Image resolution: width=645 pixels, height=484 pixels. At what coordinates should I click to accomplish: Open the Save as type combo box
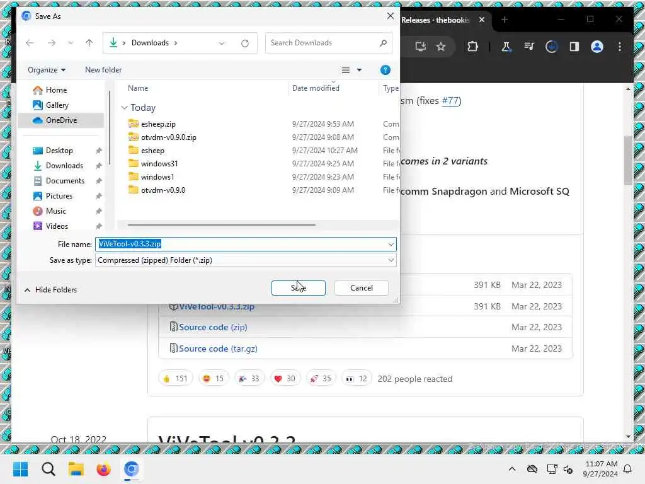pos(246,260)
